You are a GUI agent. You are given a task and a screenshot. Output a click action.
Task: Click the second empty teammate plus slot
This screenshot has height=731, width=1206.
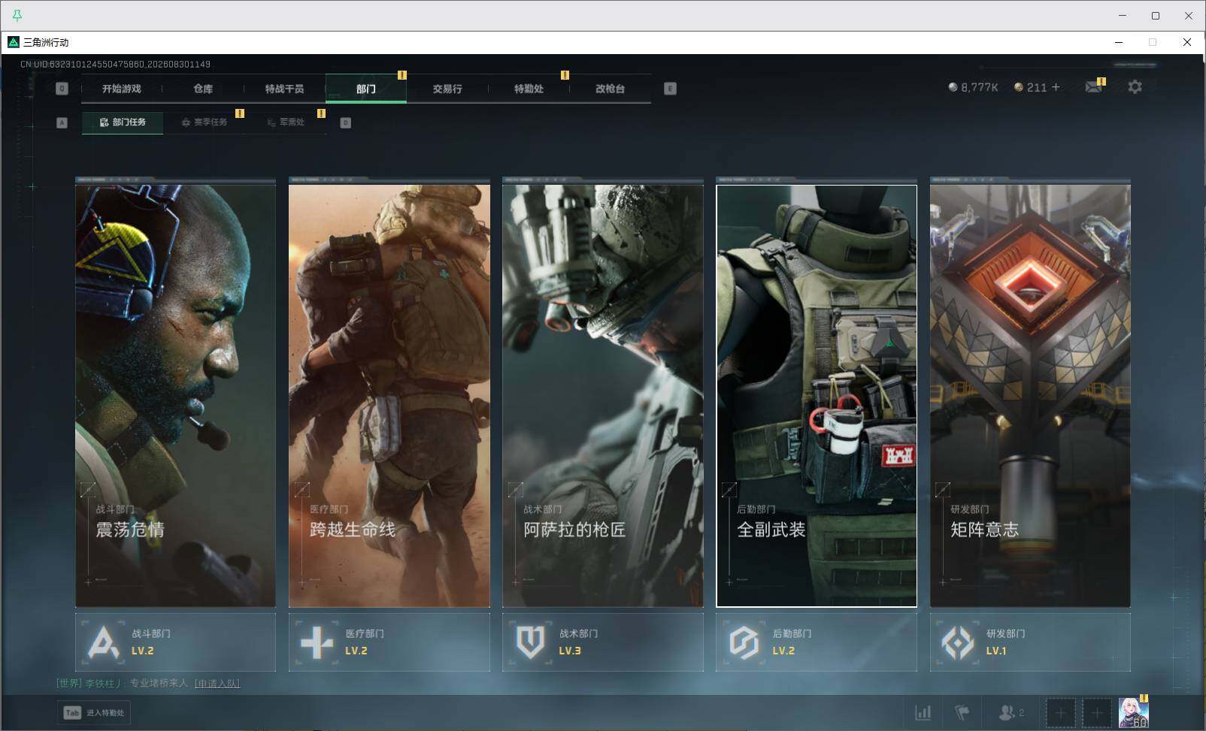[1097, 713]
